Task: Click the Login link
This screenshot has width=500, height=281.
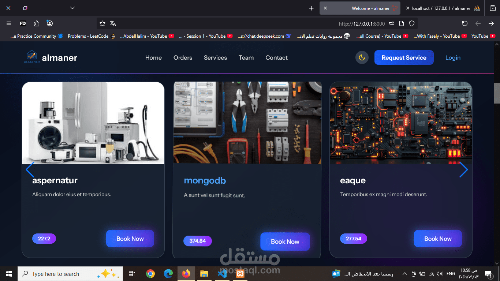Action: (x=453, y=57)
